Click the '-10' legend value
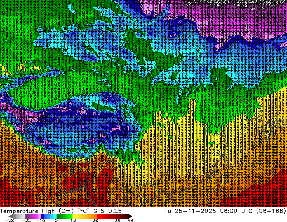Screen dimensions: 287x222 pyautogui.click(x=40, y=220)
